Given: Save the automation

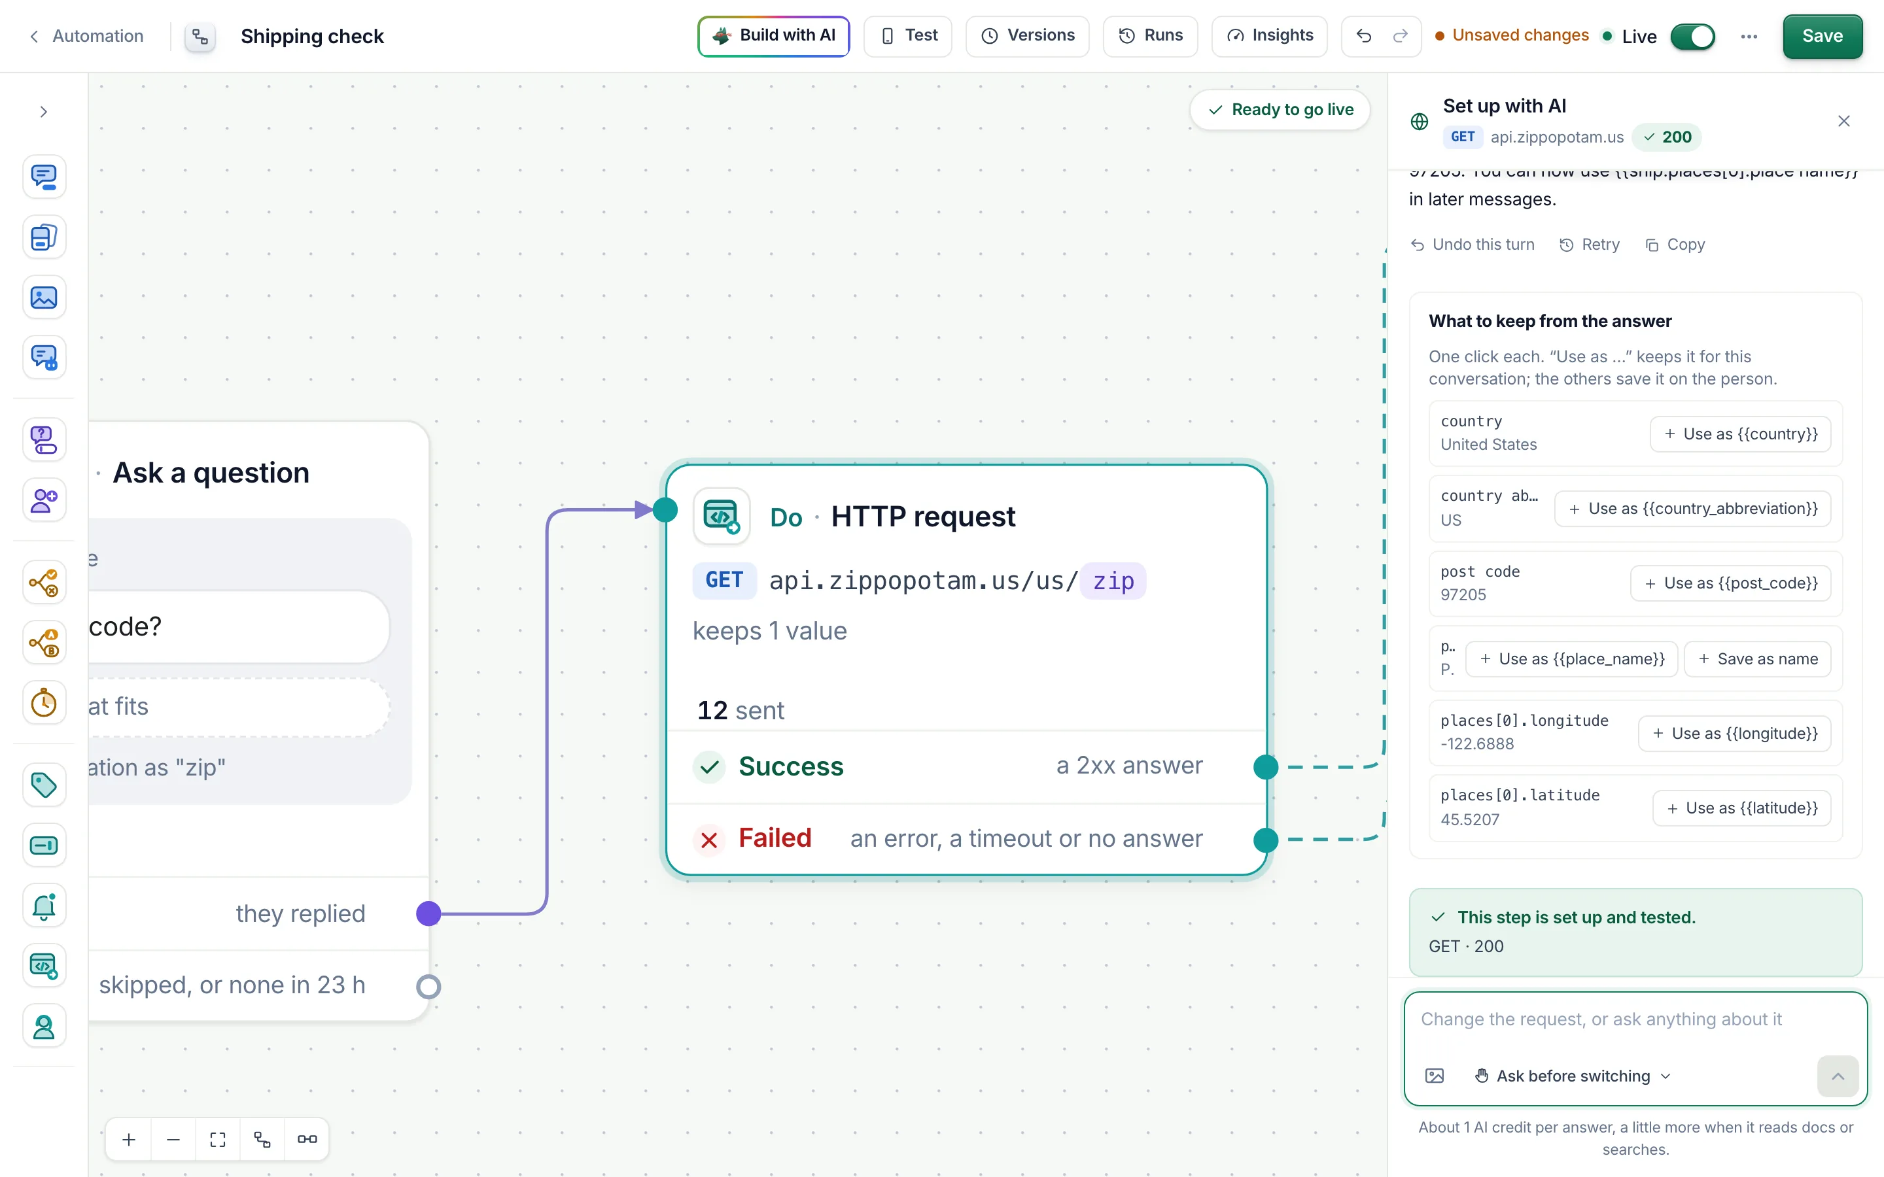Looking at the screenshot, I should (x=1822, y=36).
